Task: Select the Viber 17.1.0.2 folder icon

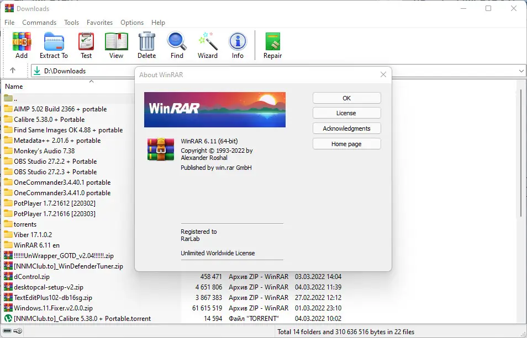Action: 8,234
